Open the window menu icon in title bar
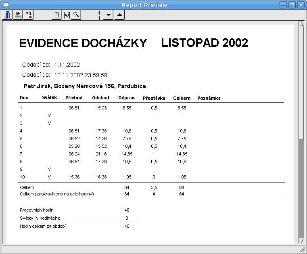Viewport: 307px width, 254px height. pos(6,5)
